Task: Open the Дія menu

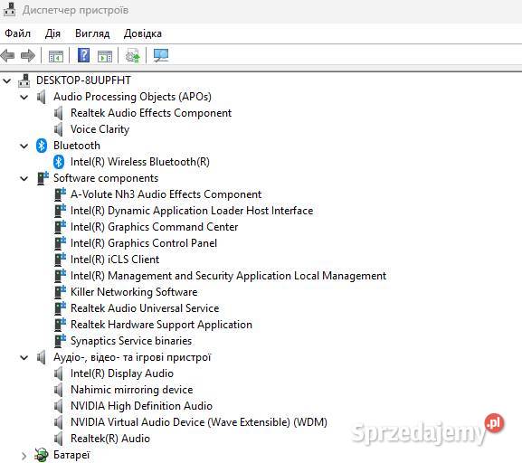Action: click(x=52, y=33)
